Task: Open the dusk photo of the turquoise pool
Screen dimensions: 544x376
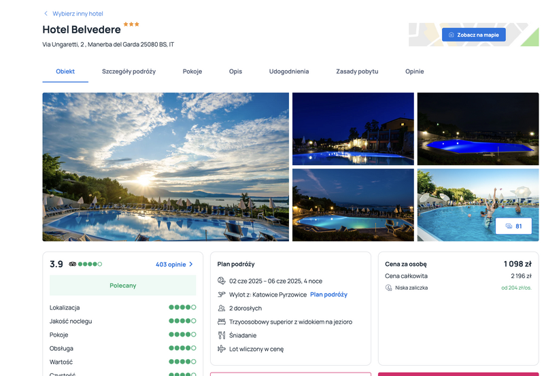Action: click(353, 205)
